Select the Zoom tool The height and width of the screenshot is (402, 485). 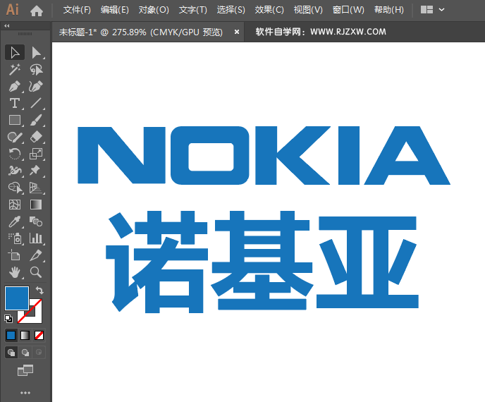point(36,272)
